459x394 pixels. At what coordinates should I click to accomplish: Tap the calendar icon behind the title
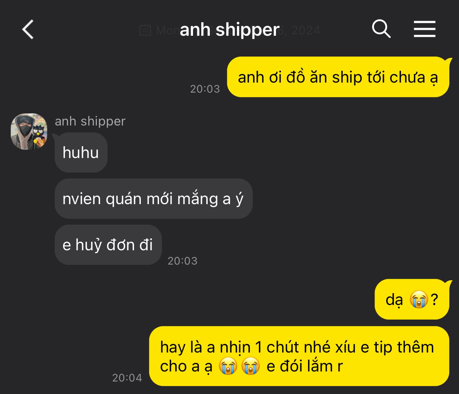tap(145, 30)
